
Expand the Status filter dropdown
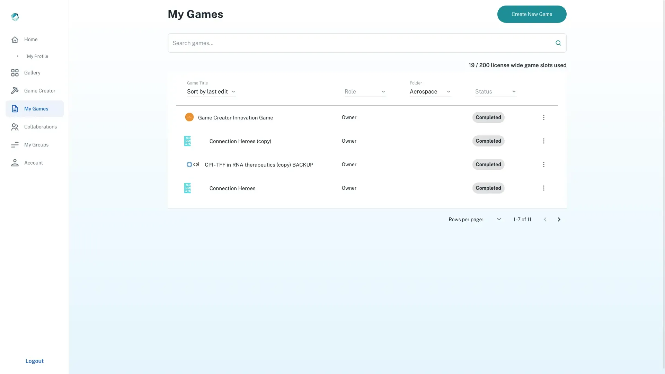tap(495, 91)
